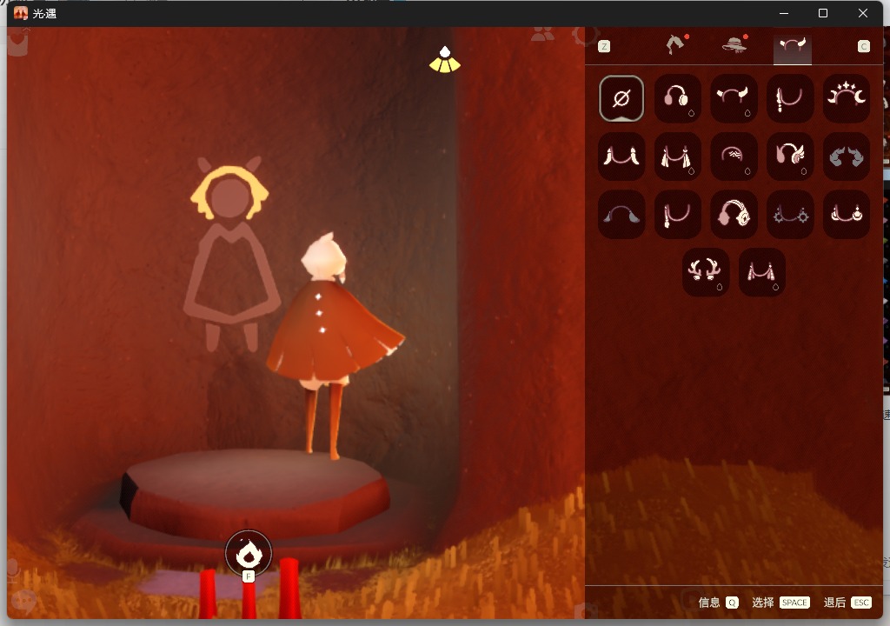Select the U-shaped tassel accessory in third row

click(x=677, y=214)
